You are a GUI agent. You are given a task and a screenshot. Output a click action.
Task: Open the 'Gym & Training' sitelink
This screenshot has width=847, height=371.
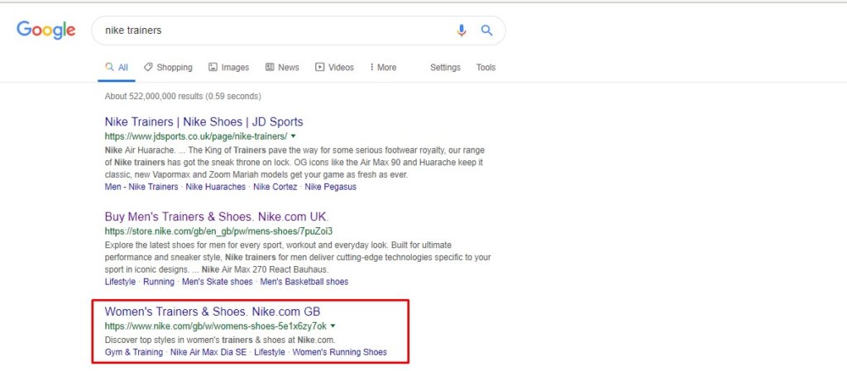click(x=133, y=352)
